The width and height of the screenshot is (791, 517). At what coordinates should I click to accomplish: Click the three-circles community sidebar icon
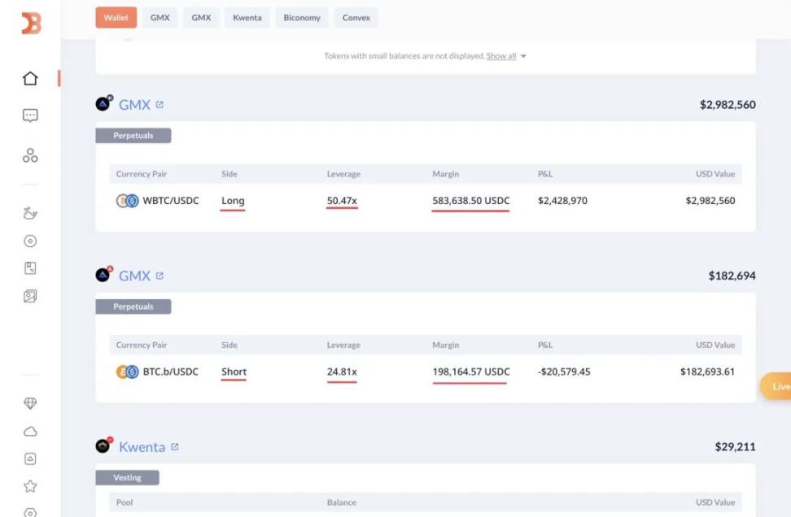(x=30, y=155)
